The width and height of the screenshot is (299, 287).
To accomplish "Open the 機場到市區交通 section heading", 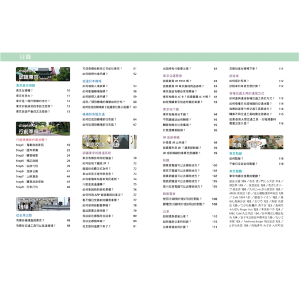I will coord(94,114).
